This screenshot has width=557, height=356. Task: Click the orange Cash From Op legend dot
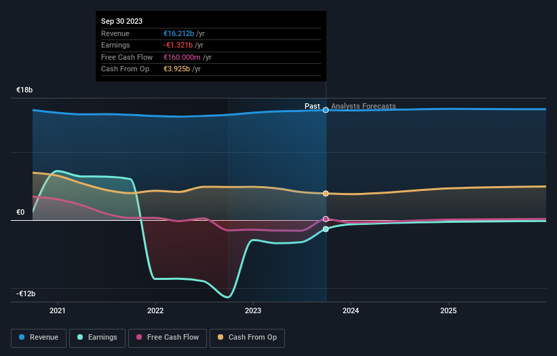[220, 337]
